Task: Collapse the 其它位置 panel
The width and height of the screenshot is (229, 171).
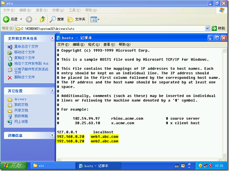Action: click(x=52, y=91)
